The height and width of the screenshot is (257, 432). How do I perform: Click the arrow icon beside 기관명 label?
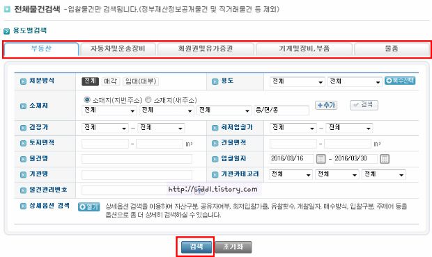tap(23, 174)
